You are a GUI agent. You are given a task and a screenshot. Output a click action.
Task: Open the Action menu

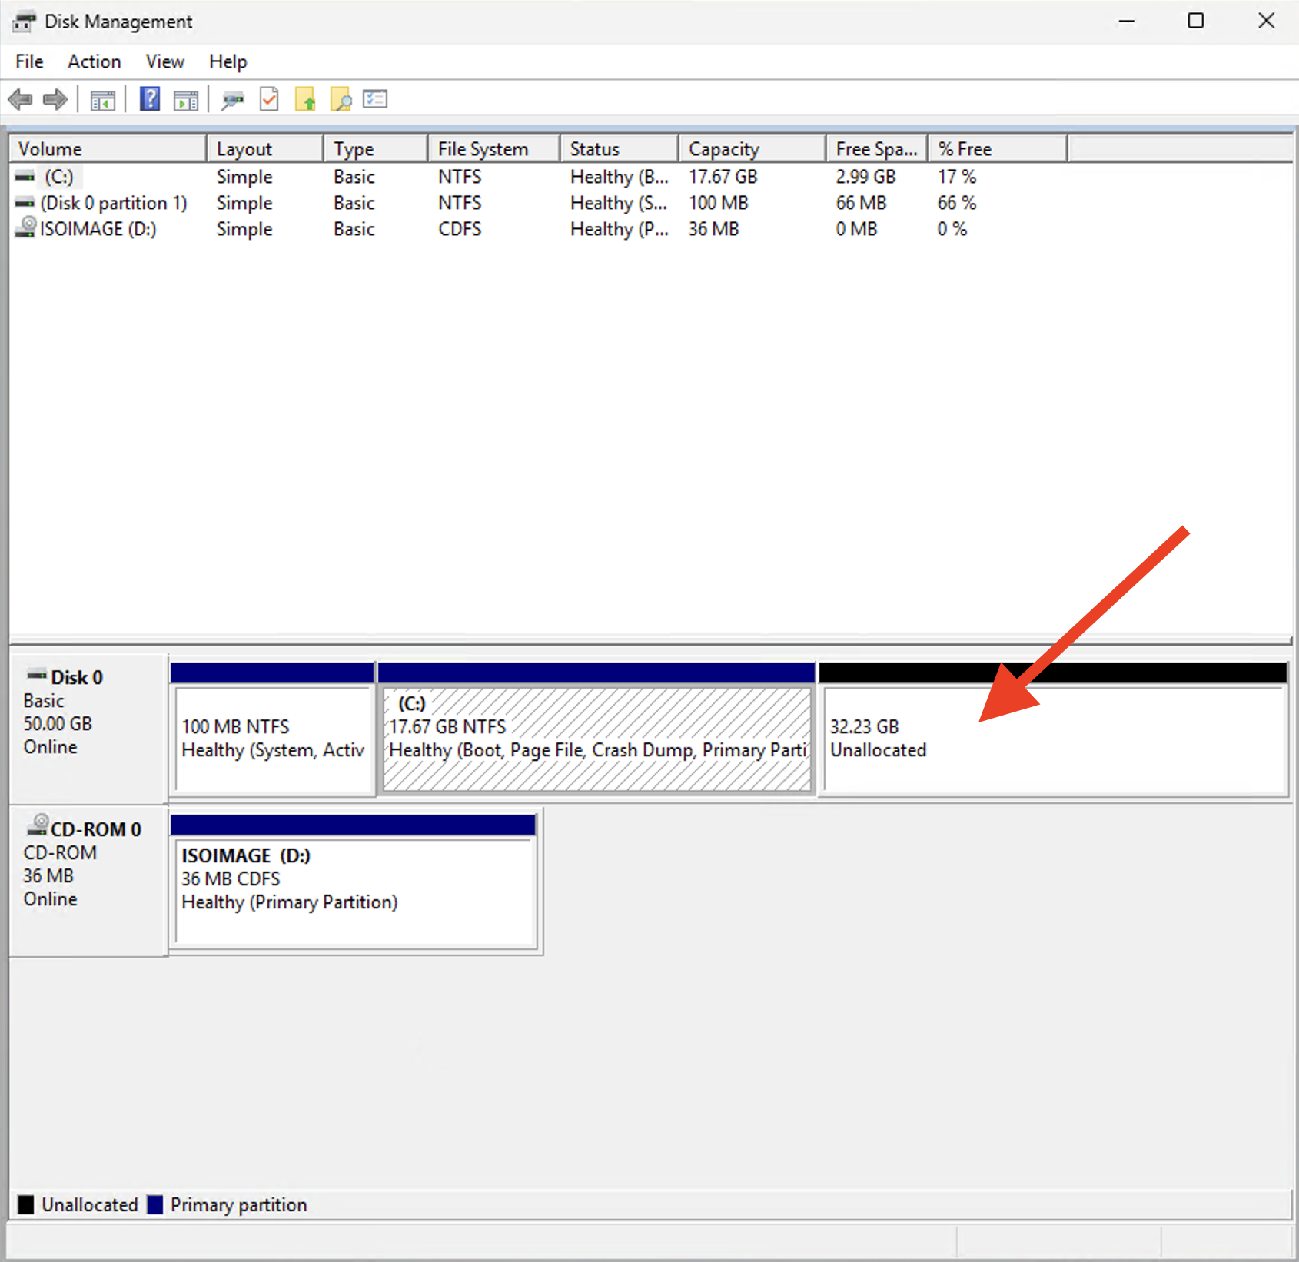pyautogui.click(x=94, y=61)
